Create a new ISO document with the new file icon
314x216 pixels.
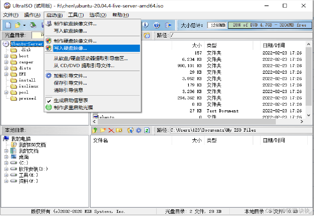(8, 25)
